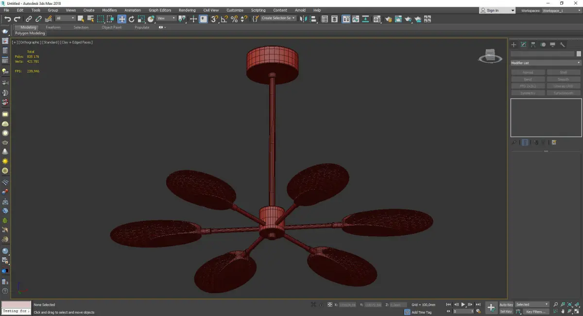Image resolution: width=583 pixels, height=316 pixels.
Task: Open the Layer Explorer icon
Action: pos(334,19)
